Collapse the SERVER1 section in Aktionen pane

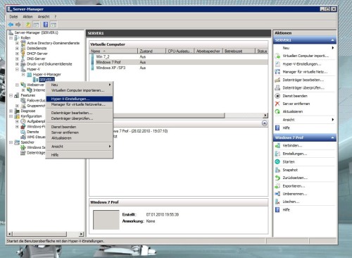(332, 40)
